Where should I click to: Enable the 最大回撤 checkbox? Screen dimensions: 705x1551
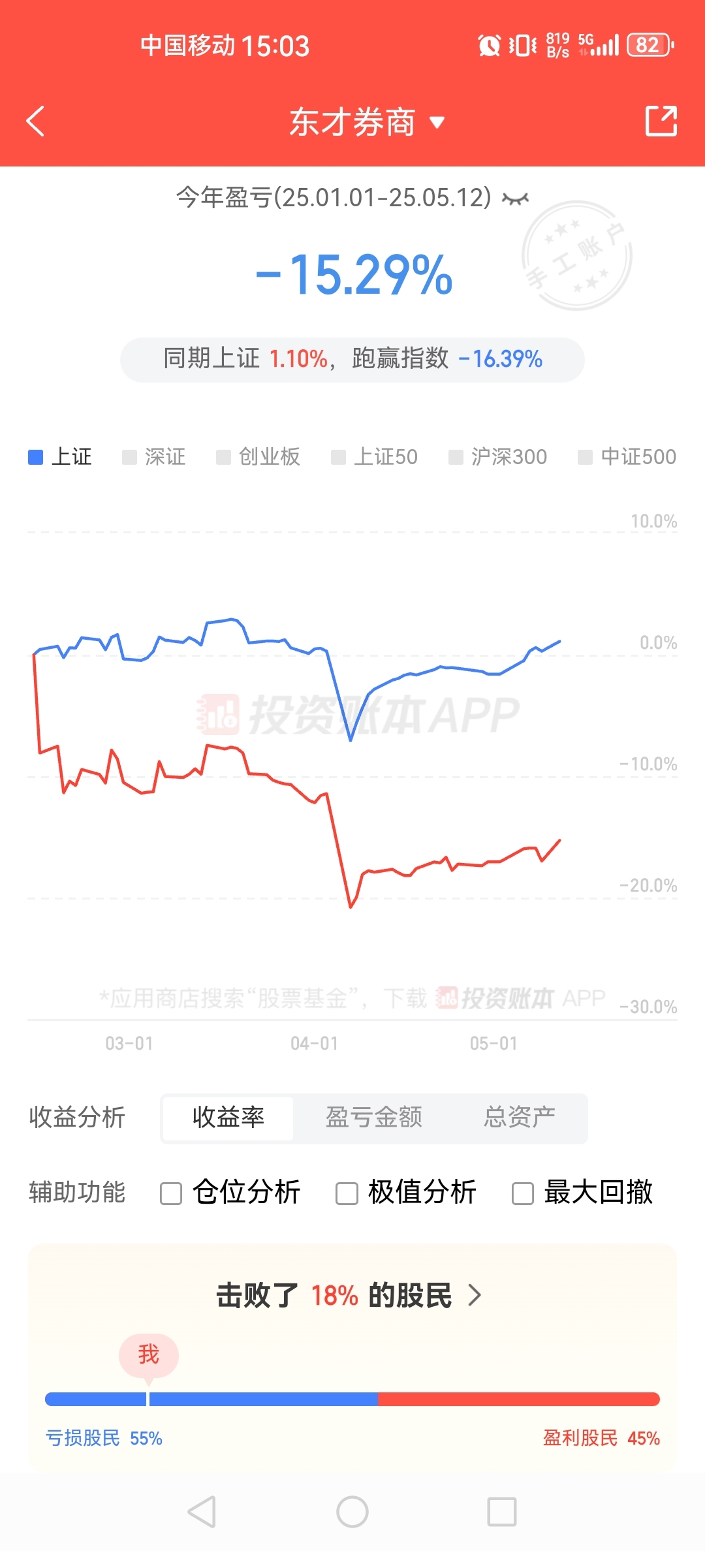(x=523, y=1194)
